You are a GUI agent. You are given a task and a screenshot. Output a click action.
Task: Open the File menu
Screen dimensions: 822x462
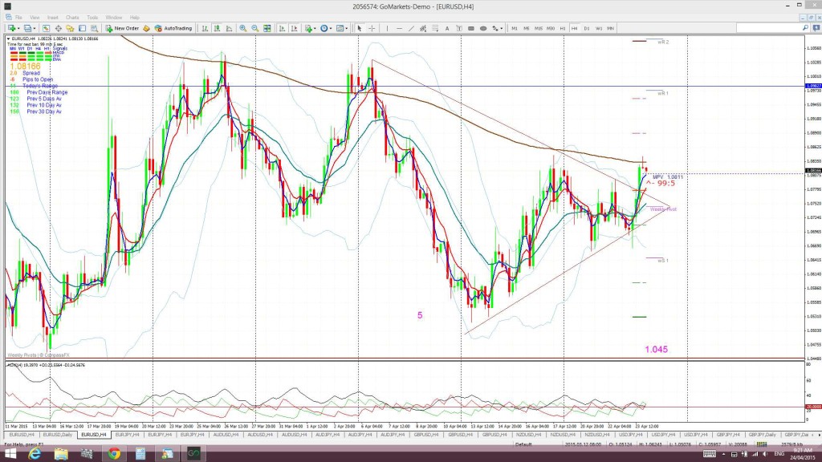click(x=18, y=18)
